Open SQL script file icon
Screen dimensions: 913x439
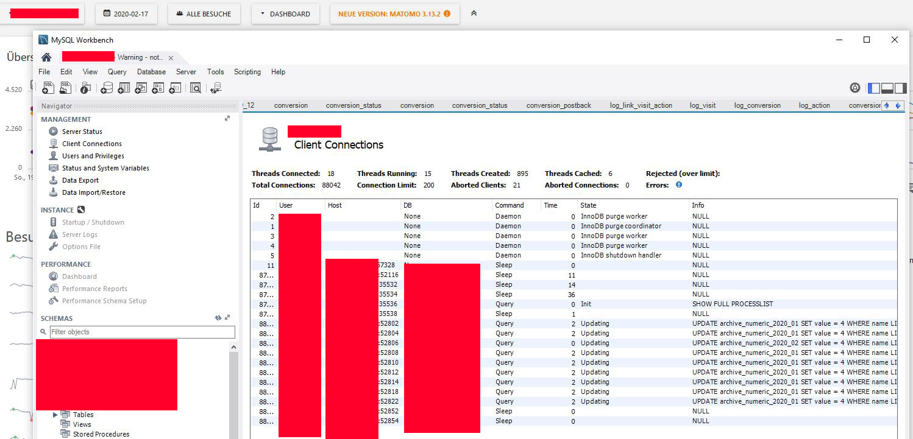point(65,88)
